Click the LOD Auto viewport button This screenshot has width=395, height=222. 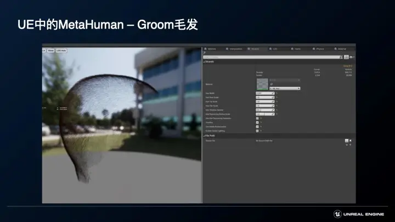[61, 50]
